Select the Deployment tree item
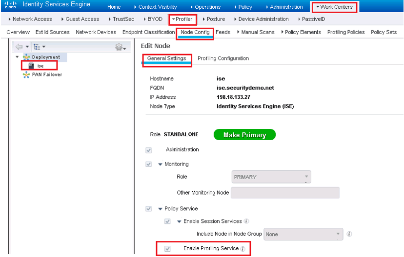Screen dimensions: 404x257 tap(46, 57)
